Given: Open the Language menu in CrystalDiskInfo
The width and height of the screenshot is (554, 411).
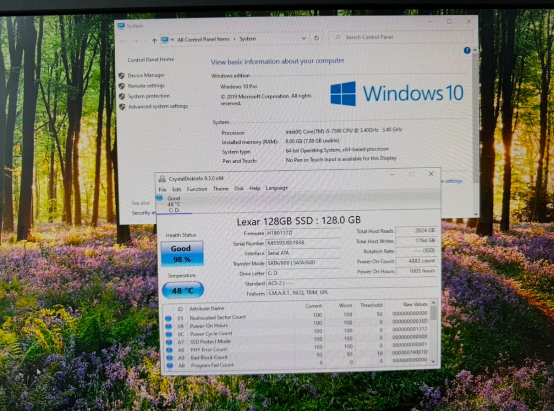Looking at the screenshot, I should [x=276, y=188].
